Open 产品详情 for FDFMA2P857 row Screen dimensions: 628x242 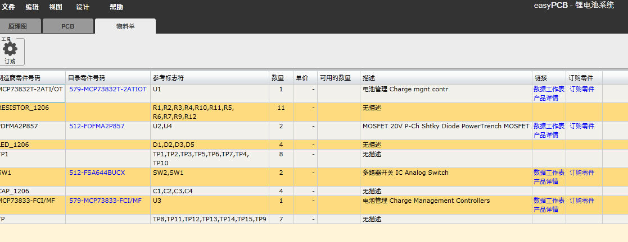(x=546, y=135)
